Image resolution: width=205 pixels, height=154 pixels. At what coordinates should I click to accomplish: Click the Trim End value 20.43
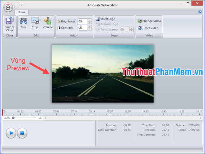pos(165,130)
